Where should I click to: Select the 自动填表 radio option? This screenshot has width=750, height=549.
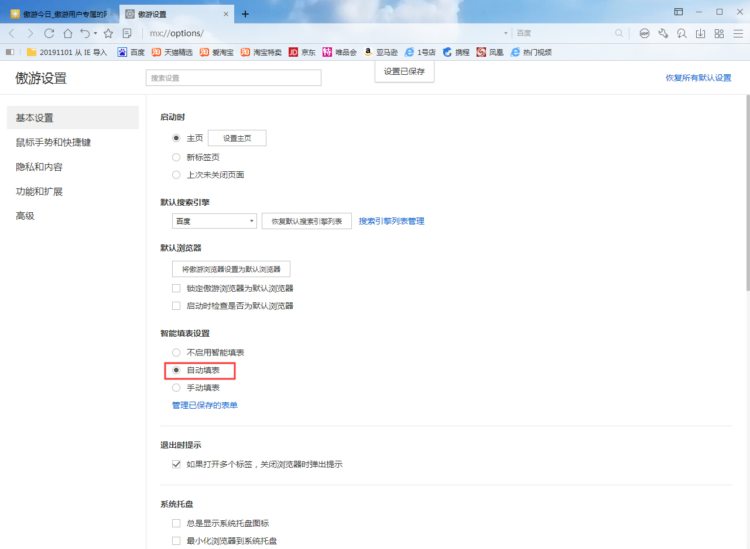(176, 371)
